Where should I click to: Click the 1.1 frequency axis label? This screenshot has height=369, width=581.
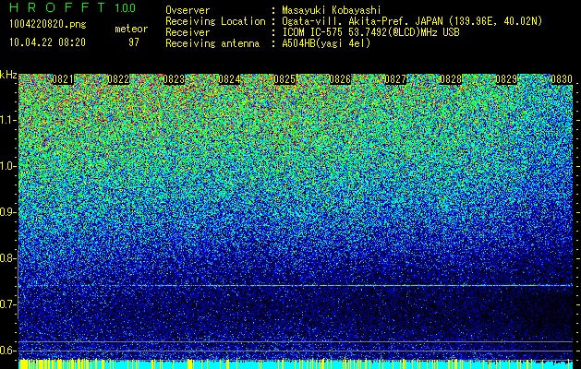(x=7, y=120)
